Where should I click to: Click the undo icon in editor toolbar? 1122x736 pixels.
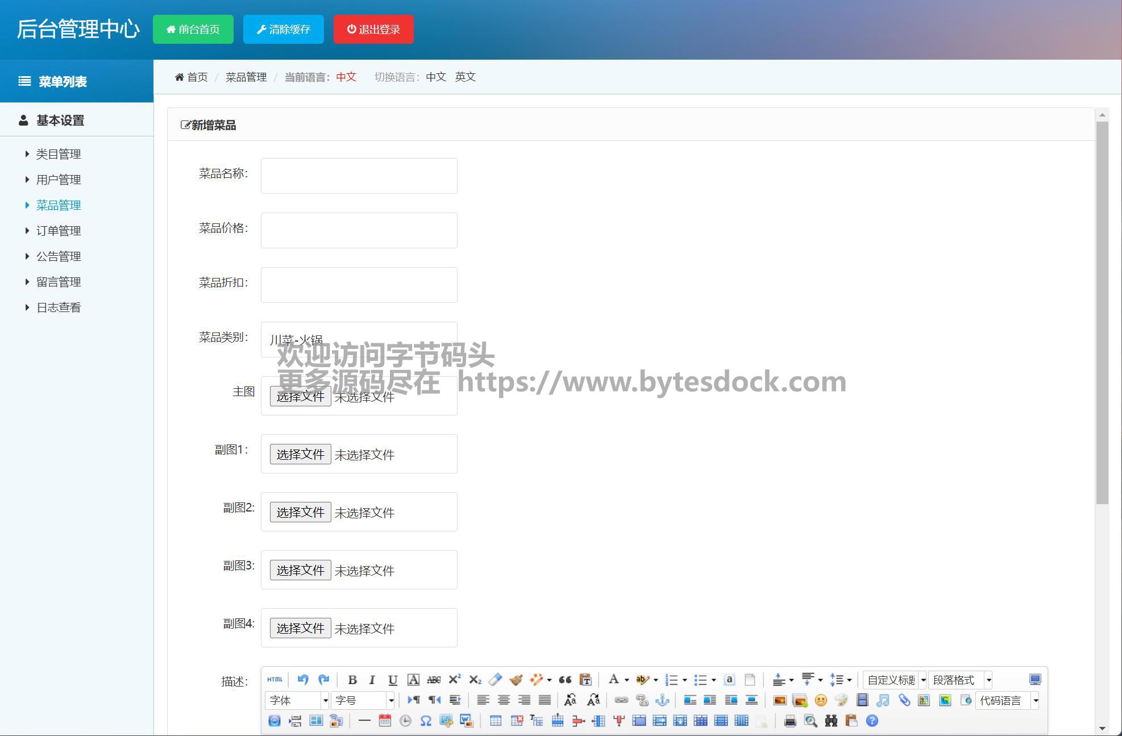(x=303, y=680)
